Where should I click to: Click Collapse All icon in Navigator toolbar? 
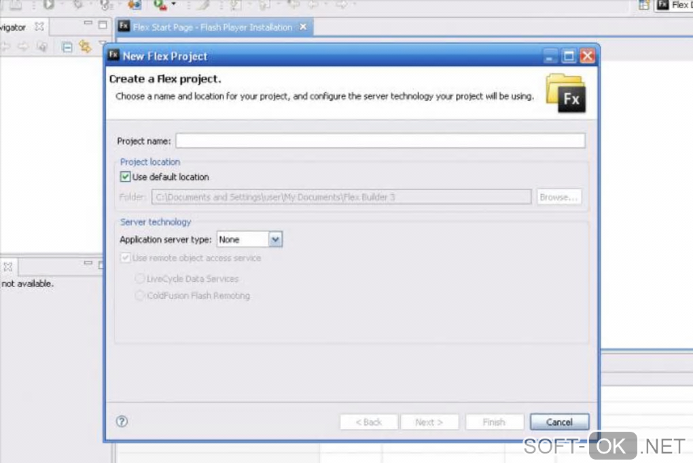(67, 47)
